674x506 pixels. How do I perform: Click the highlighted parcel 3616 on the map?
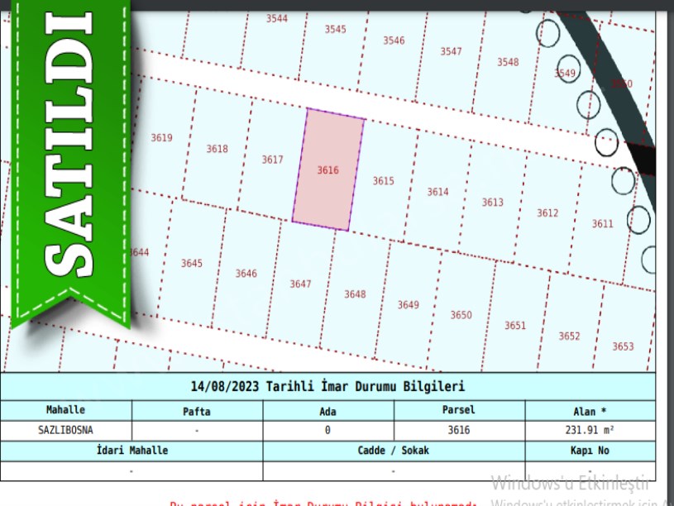coord(328,170)
